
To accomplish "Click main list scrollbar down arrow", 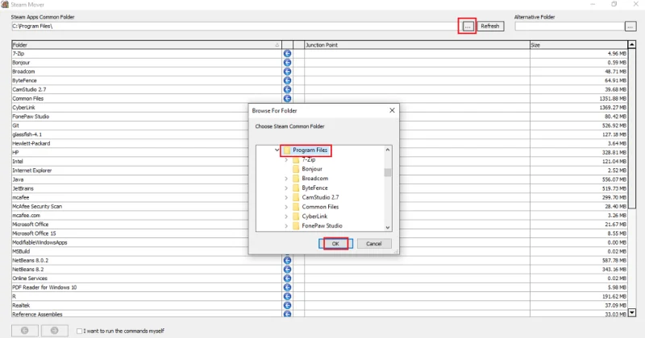I will click(x=632, y=312).
